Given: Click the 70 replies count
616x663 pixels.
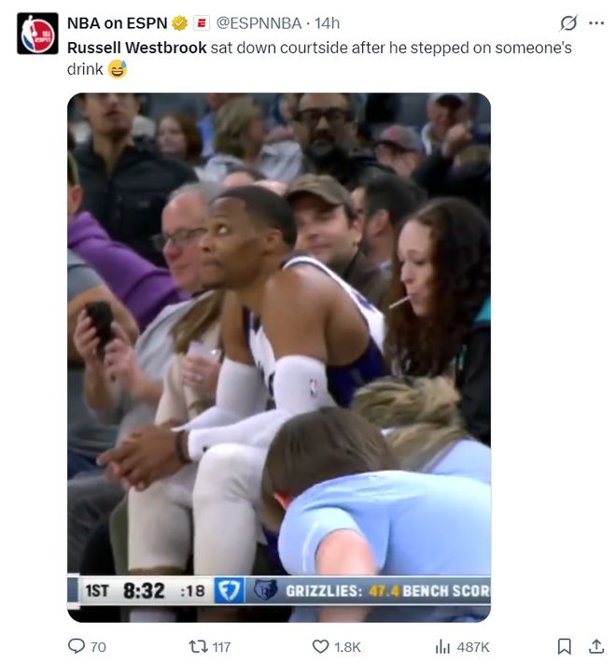Looking at the screenshot, I should coord(98,647).
